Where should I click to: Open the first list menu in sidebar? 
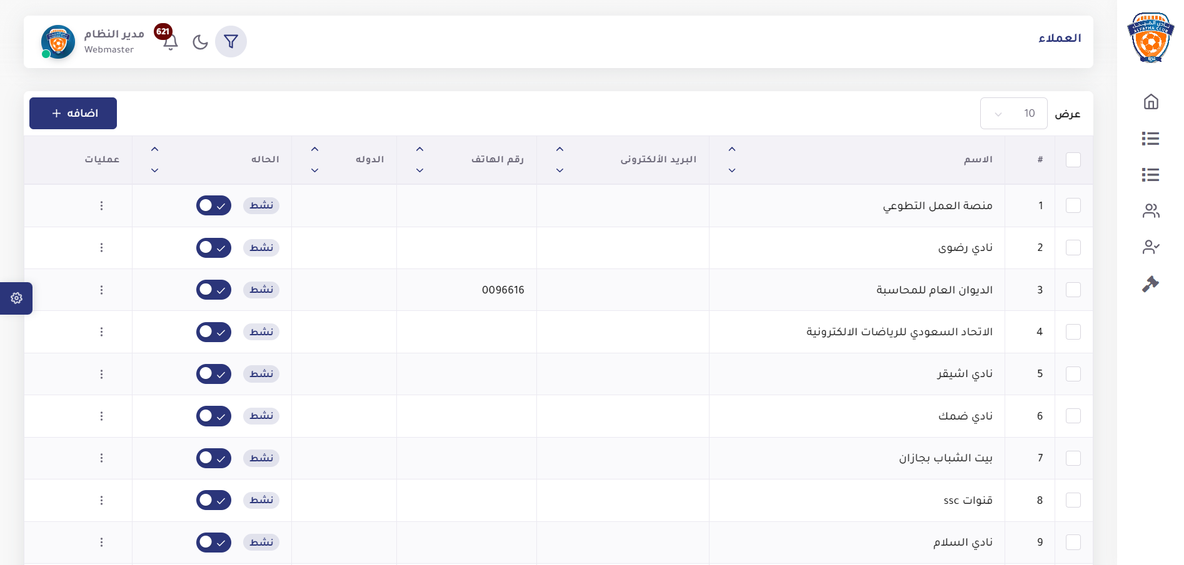(x=1150, y=139)
